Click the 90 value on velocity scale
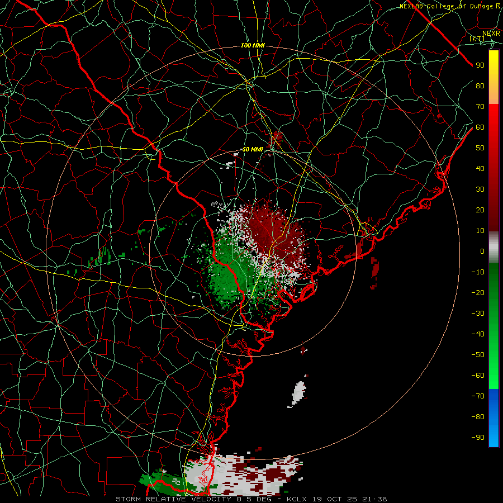Viewport: 503px width, 503px height. point(480,65)
